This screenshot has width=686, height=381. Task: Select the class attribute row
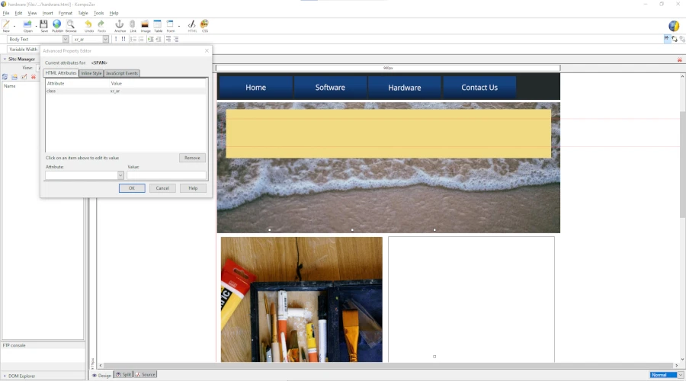coord(126,91)
